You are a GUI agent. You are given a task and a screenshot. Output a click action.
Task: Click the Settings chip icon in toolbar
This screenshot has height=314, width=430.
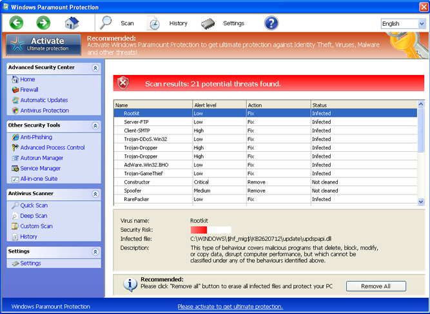coord(208,24)
